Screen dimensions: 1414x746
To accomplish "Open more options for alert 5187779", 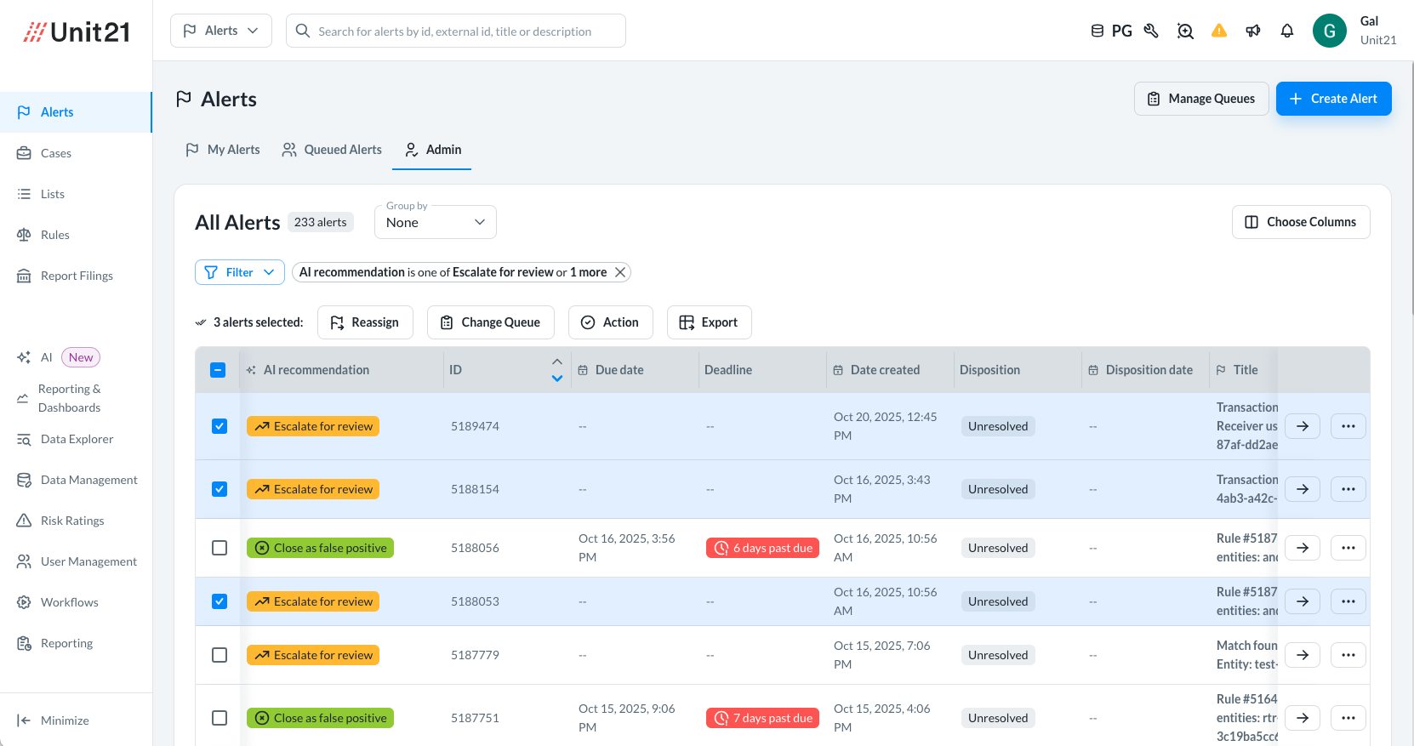I will [1348, 655].
